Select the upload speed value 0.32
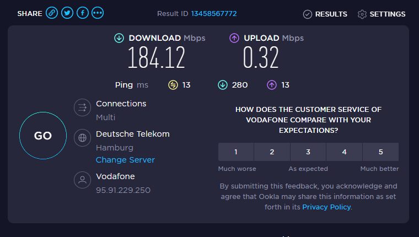The height and width of the screenshot is (237, 419). [x=261, y=57]
